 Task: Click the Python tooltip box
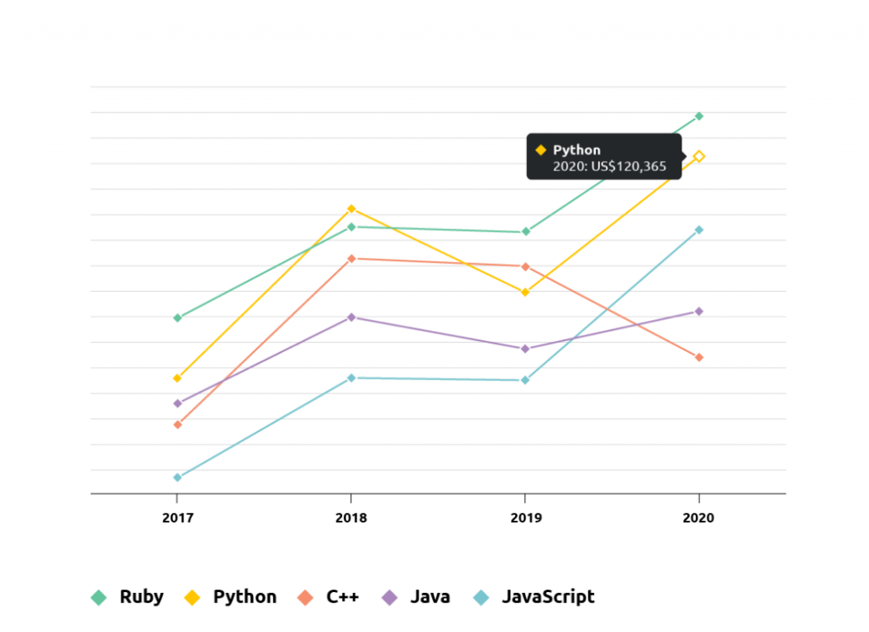click(604, 157)
